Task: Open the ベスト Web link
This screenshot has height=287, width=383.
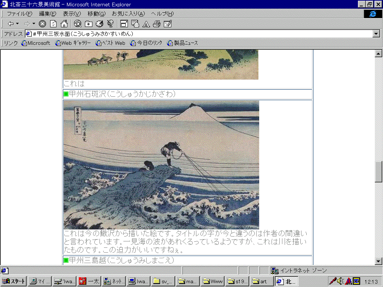Action: click(x=110, y=43)
